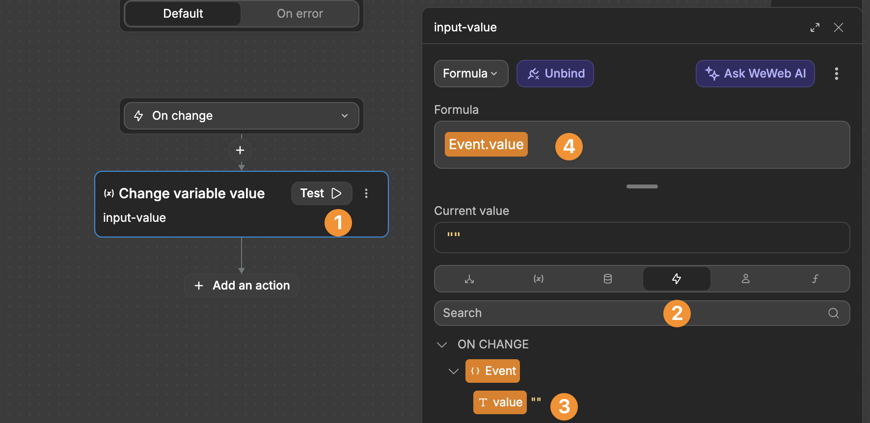This screenshot has width=870, height=423.
Task: Open the formula panel three-dot menu
Action: (836, 74)
